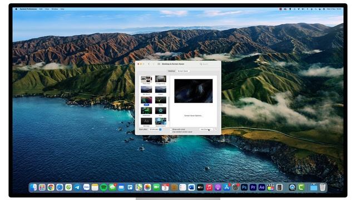
Task: Click Screen Saver Options button
Action: tap(193, 116)
